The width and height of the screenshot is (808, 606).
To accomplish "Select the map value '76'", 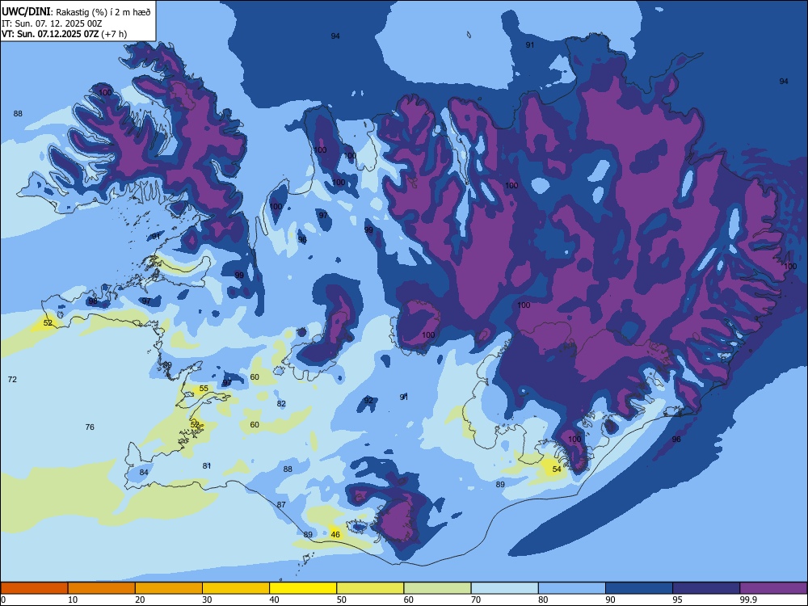I will pyautogui.click(x=90, y=427).
